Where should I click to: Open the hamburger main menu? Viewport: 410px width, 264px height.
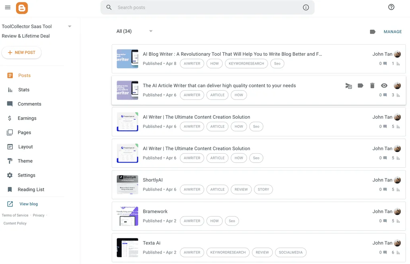coord(8,8)
